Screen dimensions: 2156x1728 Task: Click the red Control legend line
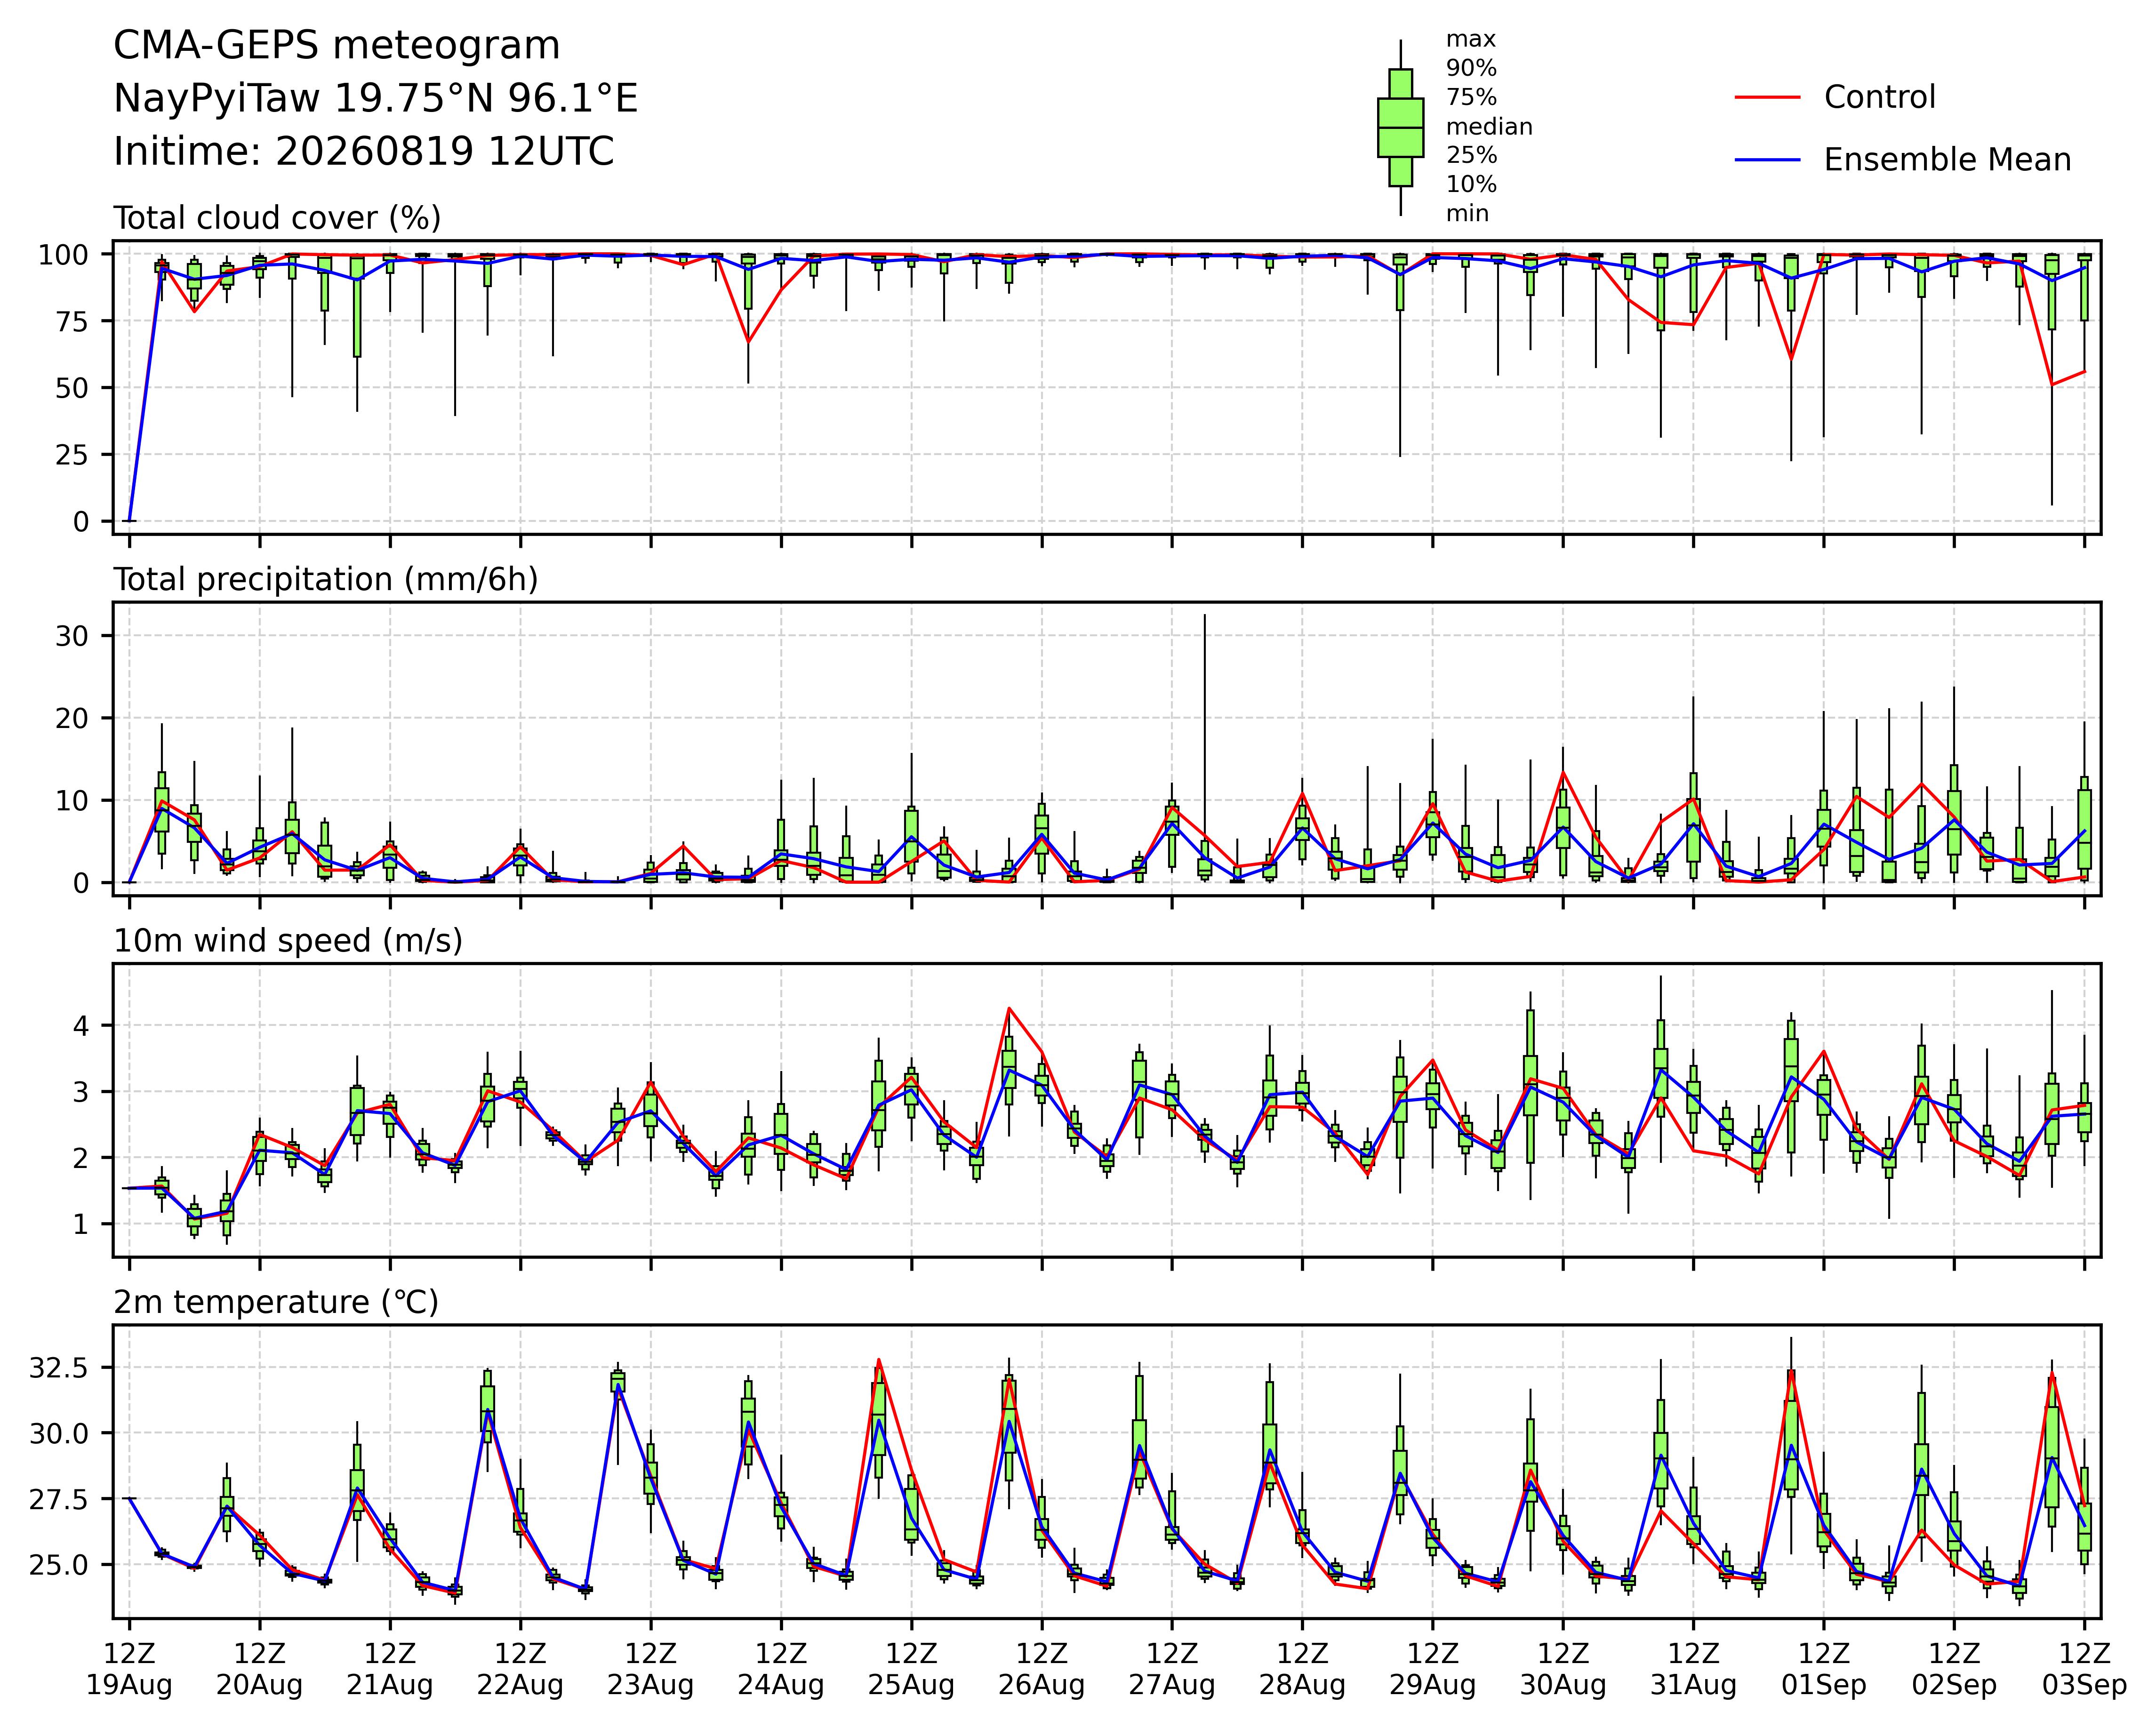click(1767, 97)
